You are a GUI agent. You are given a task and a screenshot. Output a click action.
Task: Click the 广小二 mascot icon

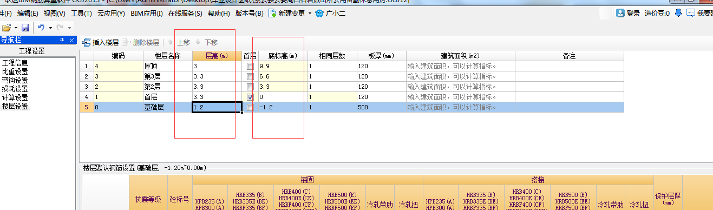tap(320, 13)
